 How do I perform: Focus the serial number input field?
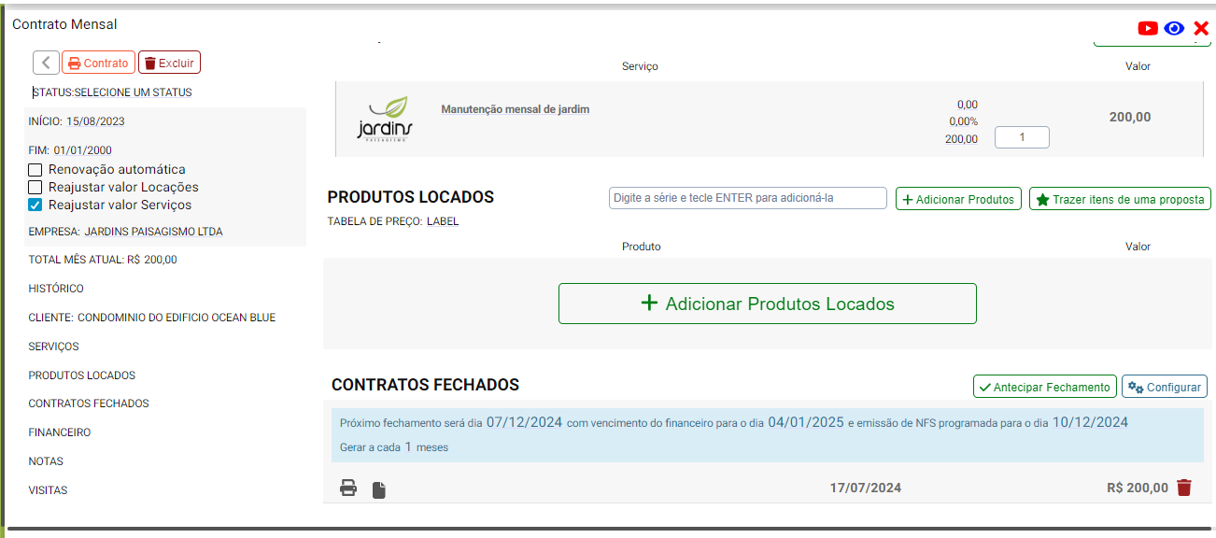pos(747,198)
